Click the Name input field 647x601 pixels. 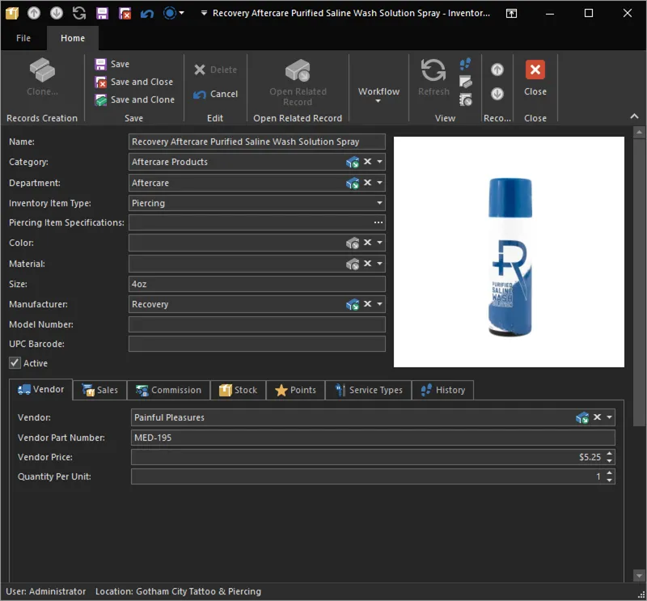(256, 142)
